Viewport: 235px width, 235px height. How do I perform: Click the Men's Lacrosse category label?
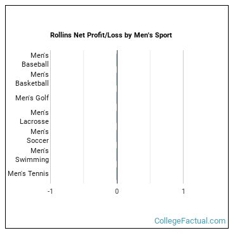[34, 117]
